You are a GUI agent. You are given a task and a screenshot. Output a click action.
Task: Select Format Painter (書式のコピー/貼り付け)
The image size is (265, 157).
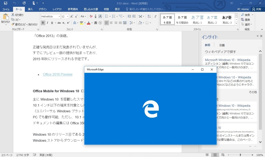[x=24, y=24]
